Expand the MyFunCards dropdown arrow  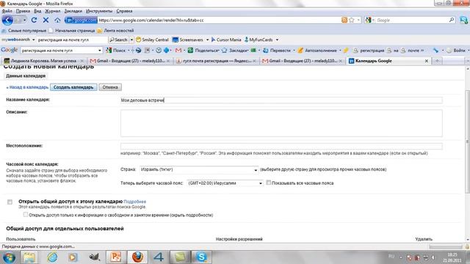click(x=277, y=40)
